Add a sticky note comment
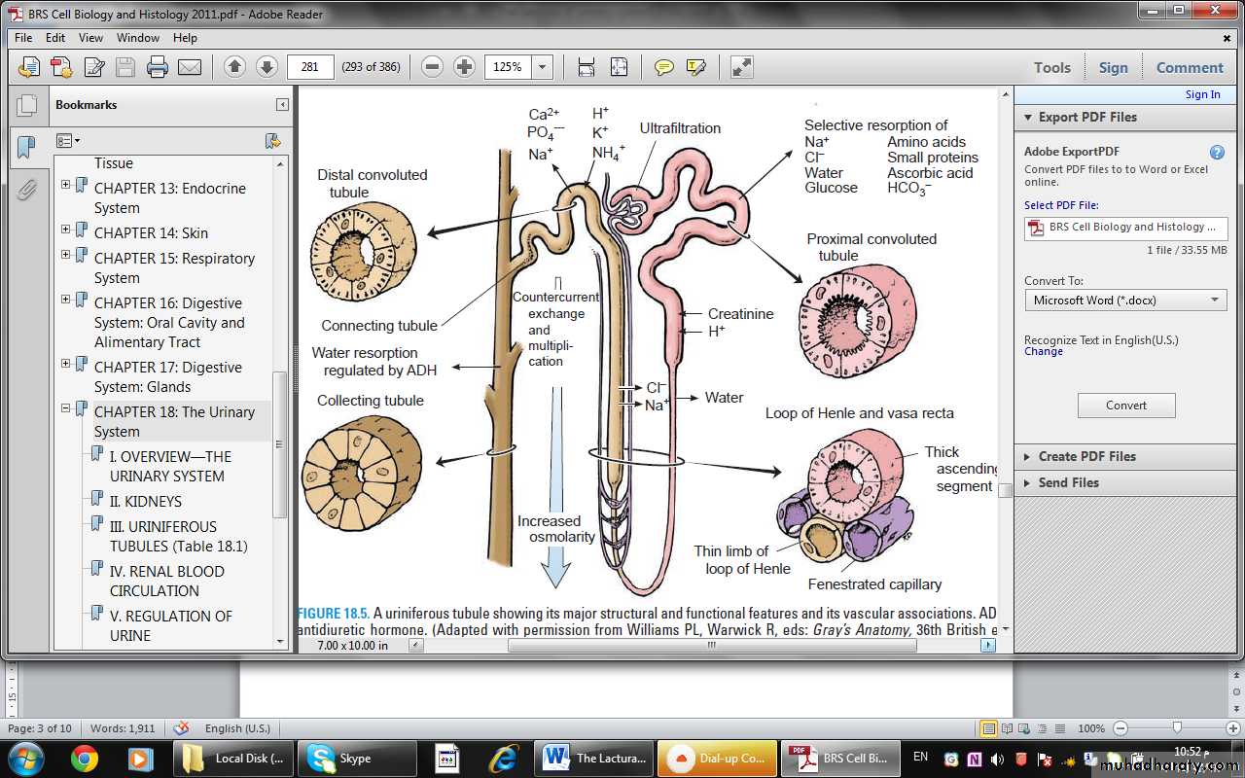Image resolution: width=1245 pixels, height=778 pixels. pos(664,67)
